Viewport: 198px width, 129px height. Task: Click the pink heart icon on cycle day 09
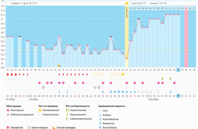(x=40, y=83)
